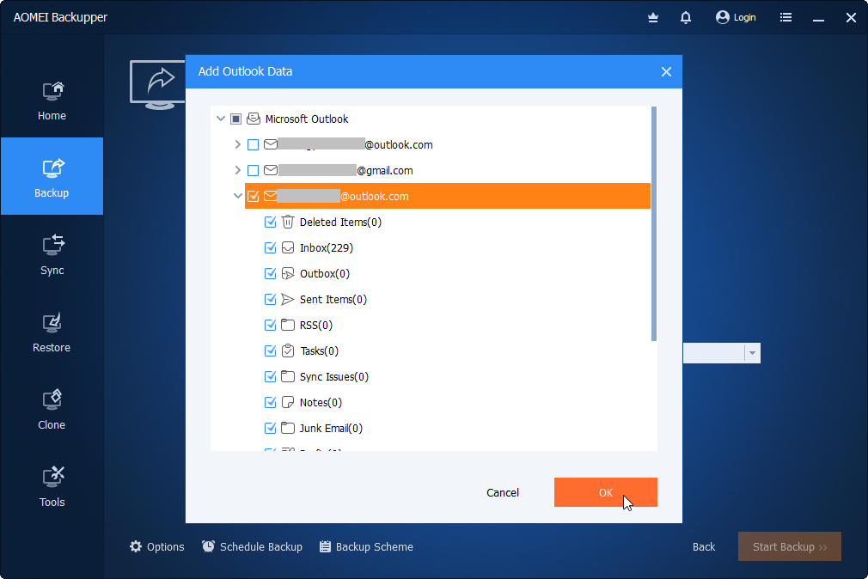Uncheck the RSS(0) checkbox

pyautogui.click(x=270, y=325)
